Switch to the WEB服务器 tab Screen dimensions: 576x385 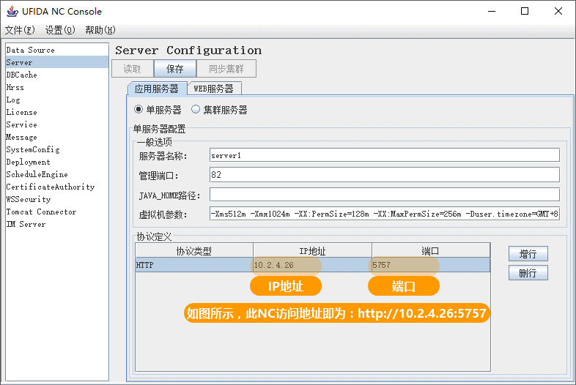[x=214, y=89]
